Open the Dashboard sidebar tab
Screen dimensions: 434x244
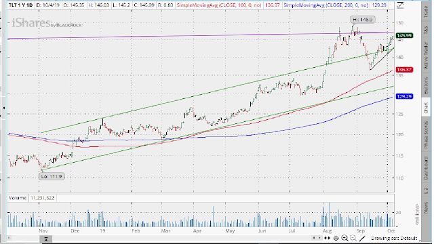[427, 168]
